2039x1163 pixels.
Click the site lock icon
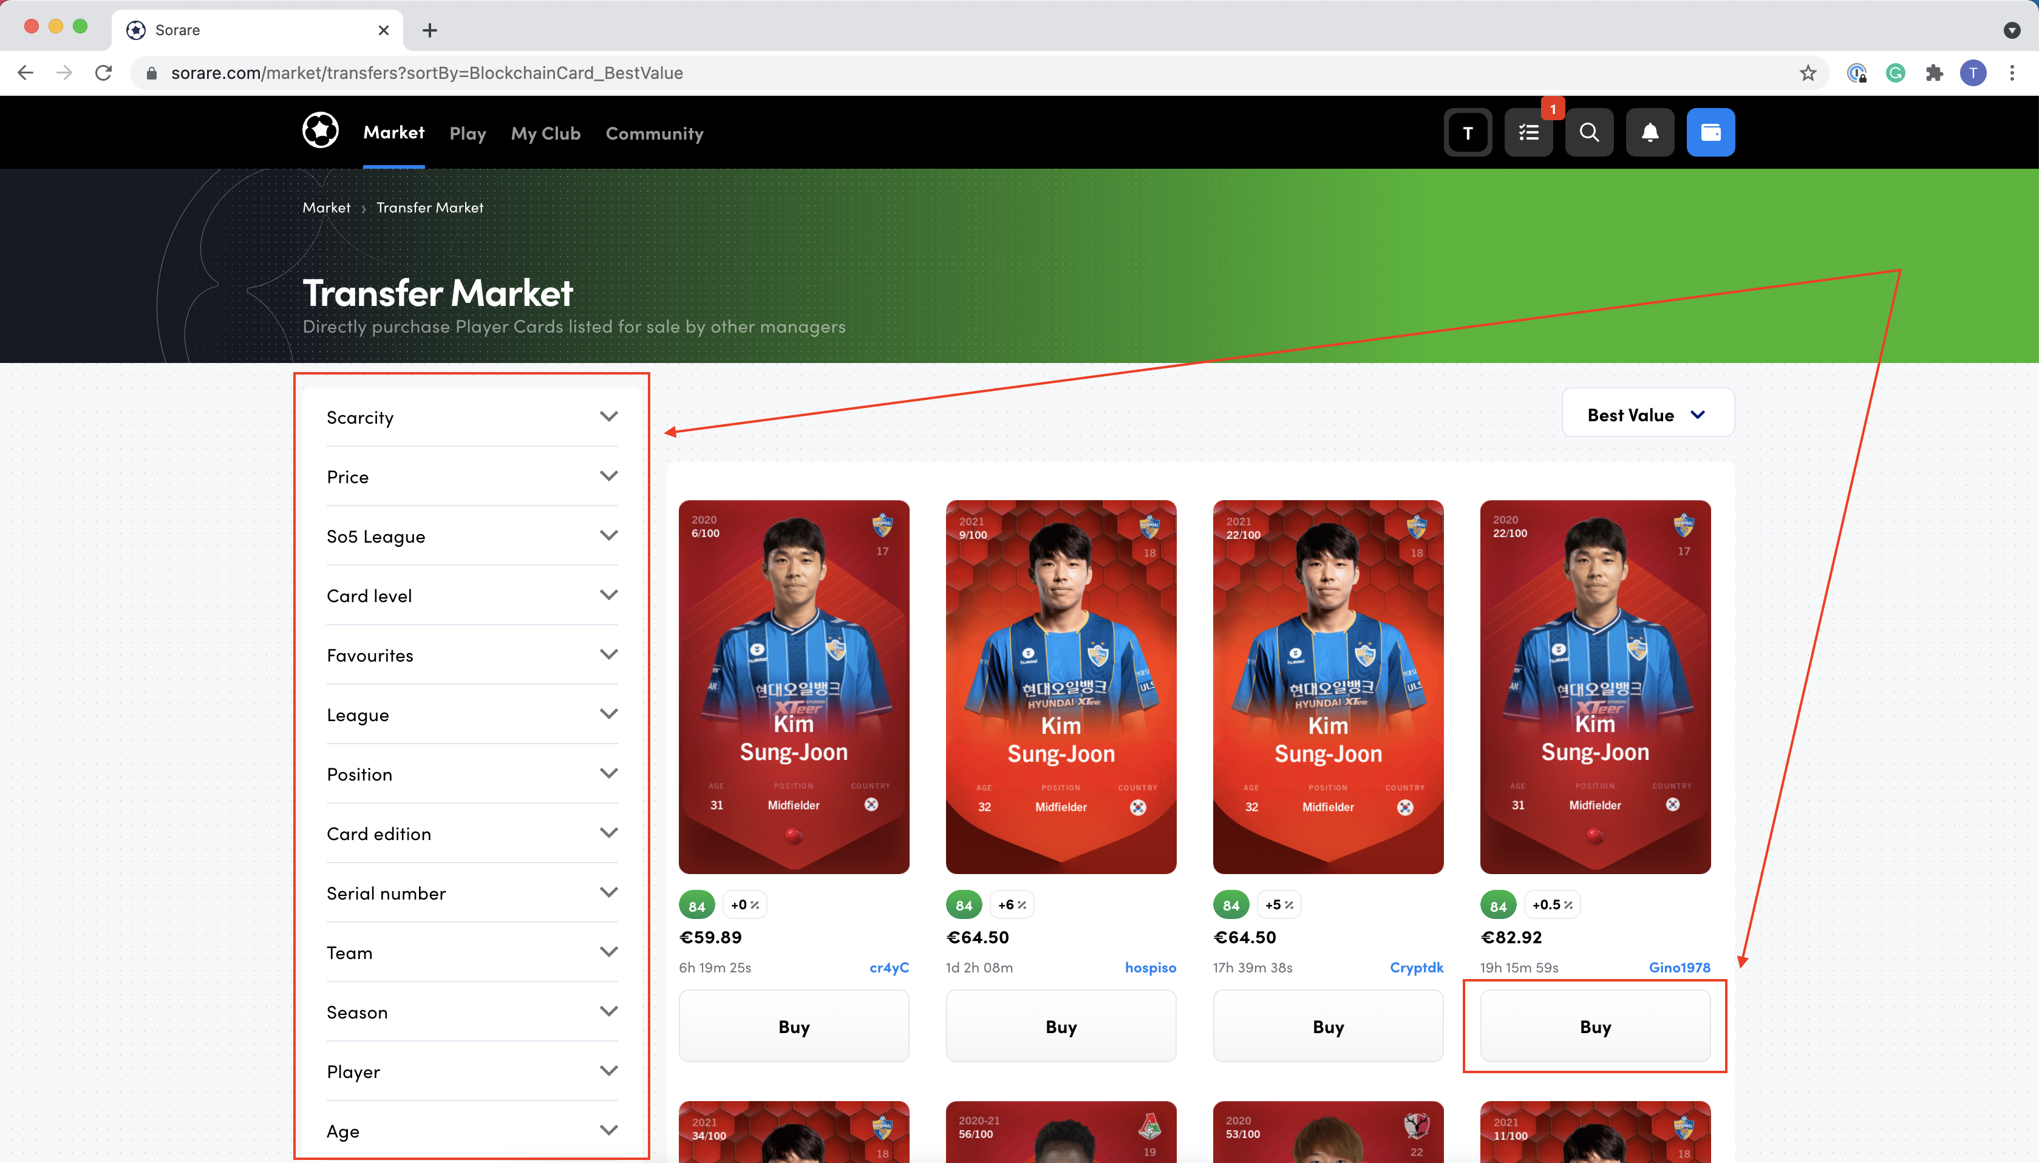click(x=152, y=73)
